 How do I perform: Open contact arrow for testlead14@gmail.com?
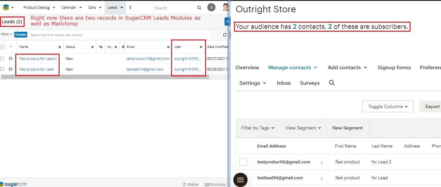321,178
